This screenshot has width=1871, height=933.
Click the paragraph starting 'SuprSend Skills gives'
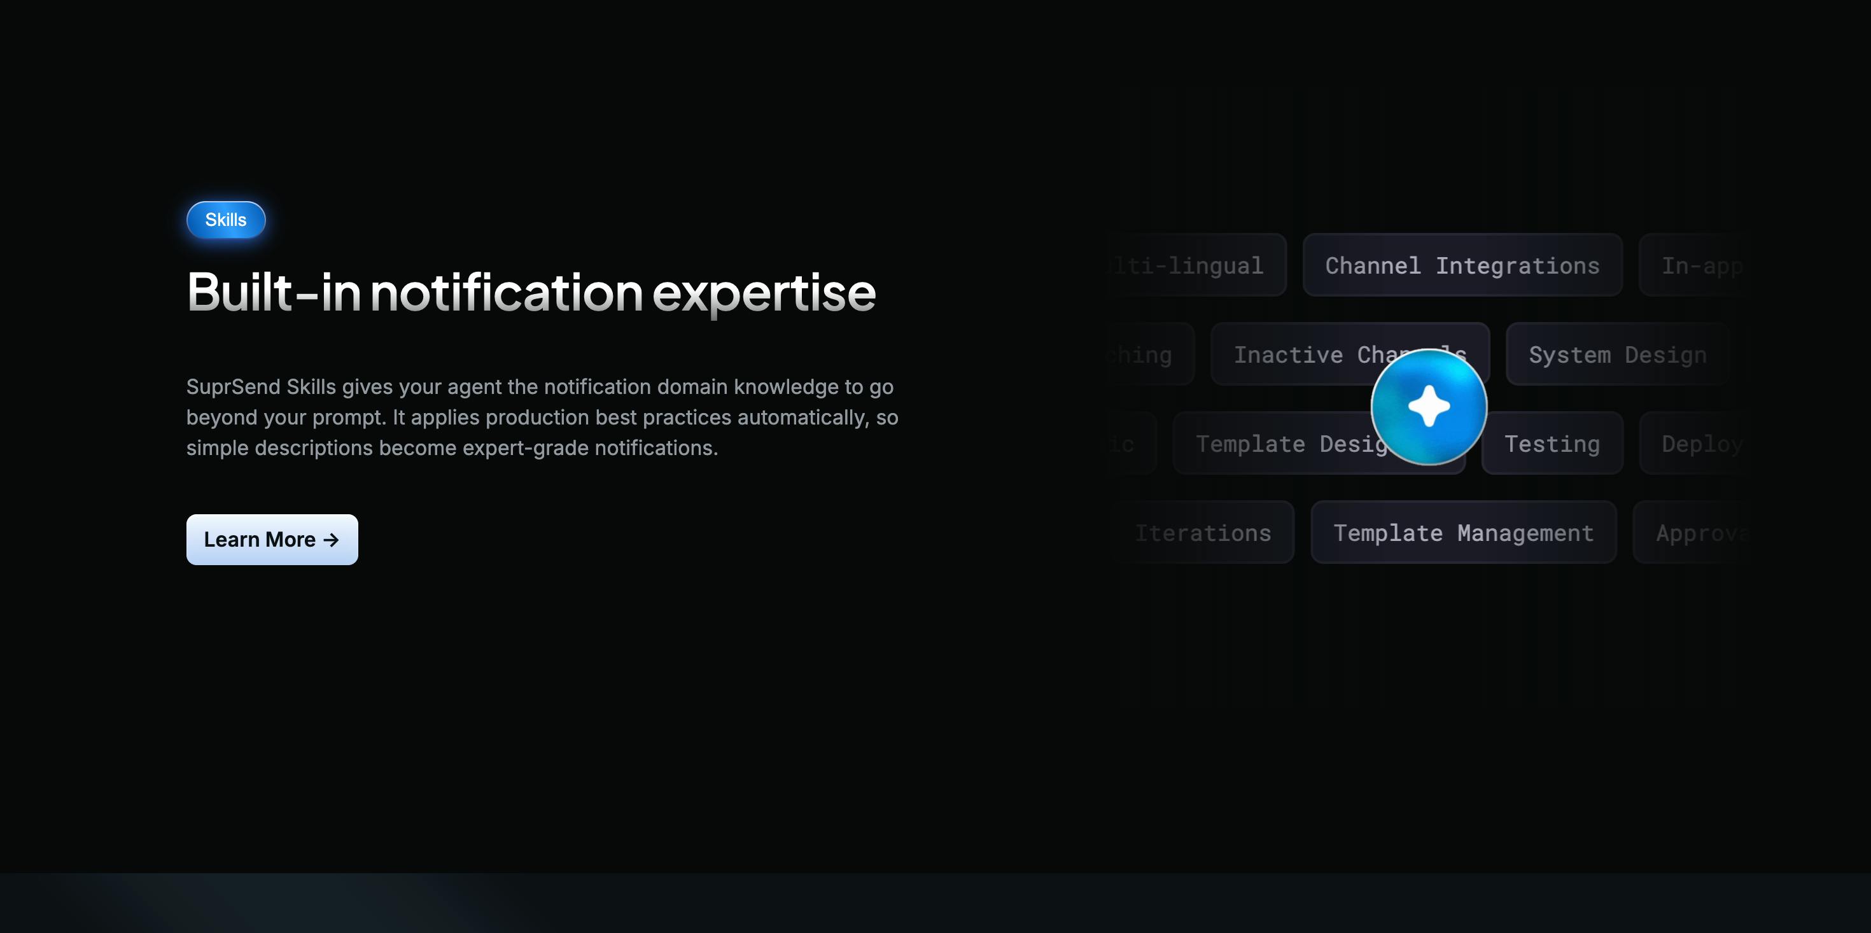point(543,417)
